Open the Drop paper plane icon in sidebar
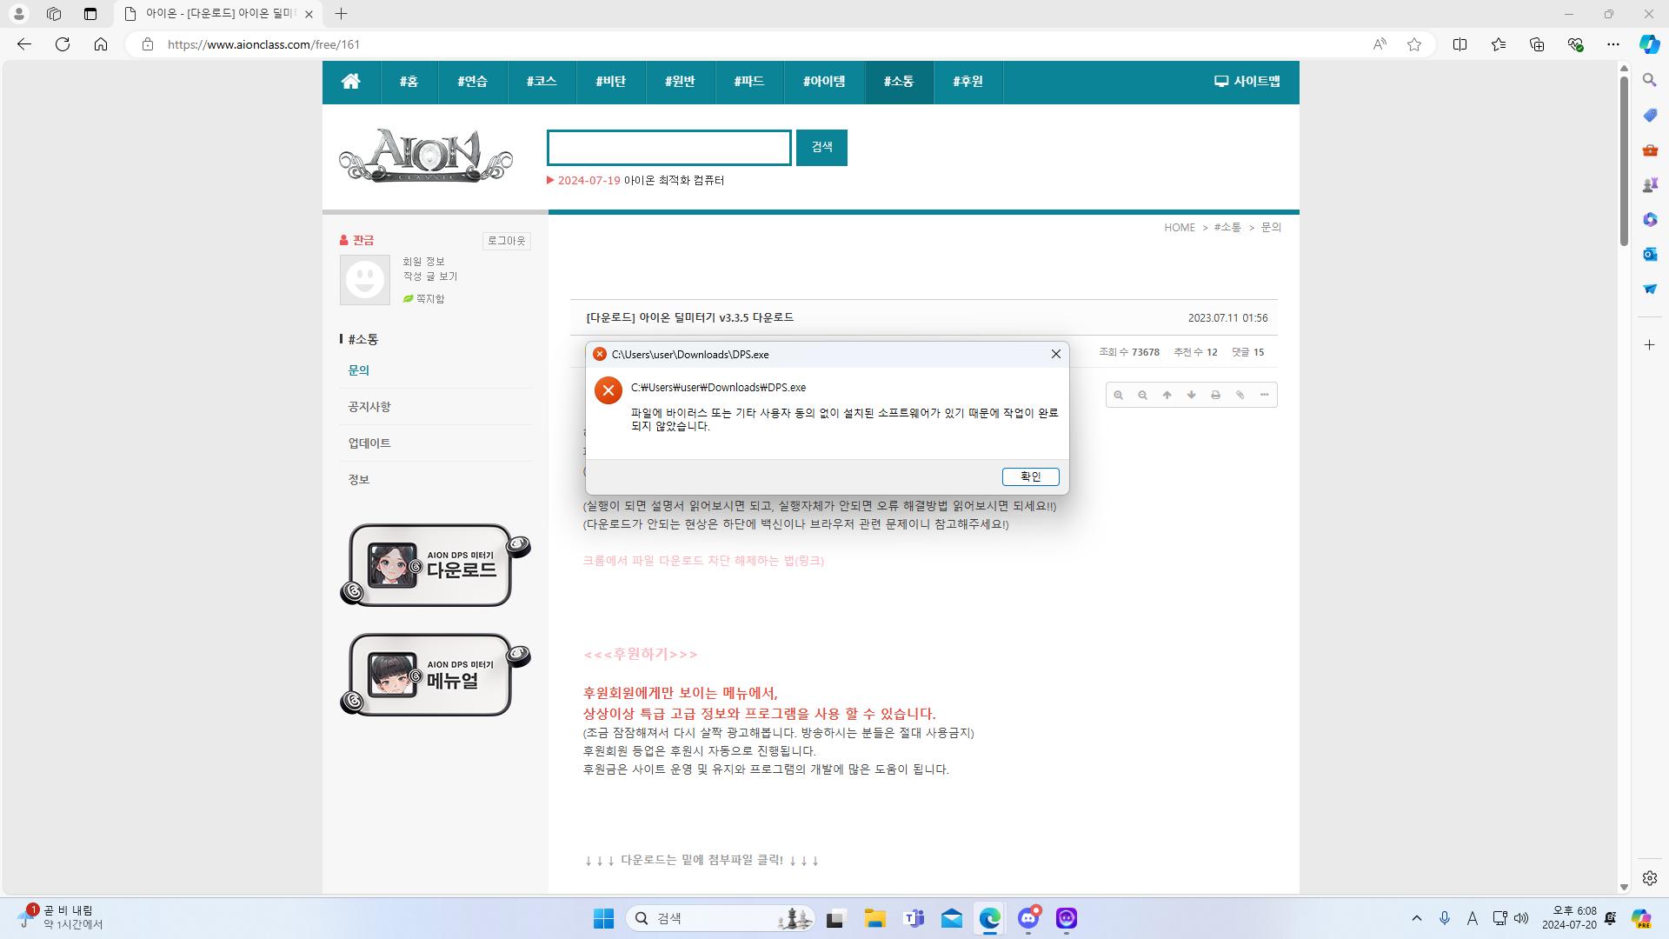 pyautogui.click(x=1650, y=289)
